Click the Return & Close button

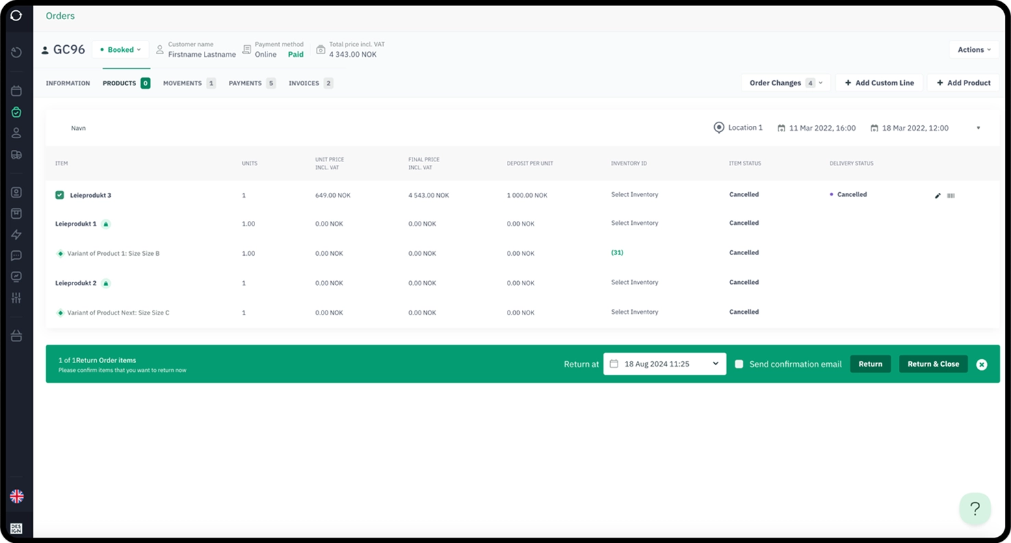(x=933, y=364)
